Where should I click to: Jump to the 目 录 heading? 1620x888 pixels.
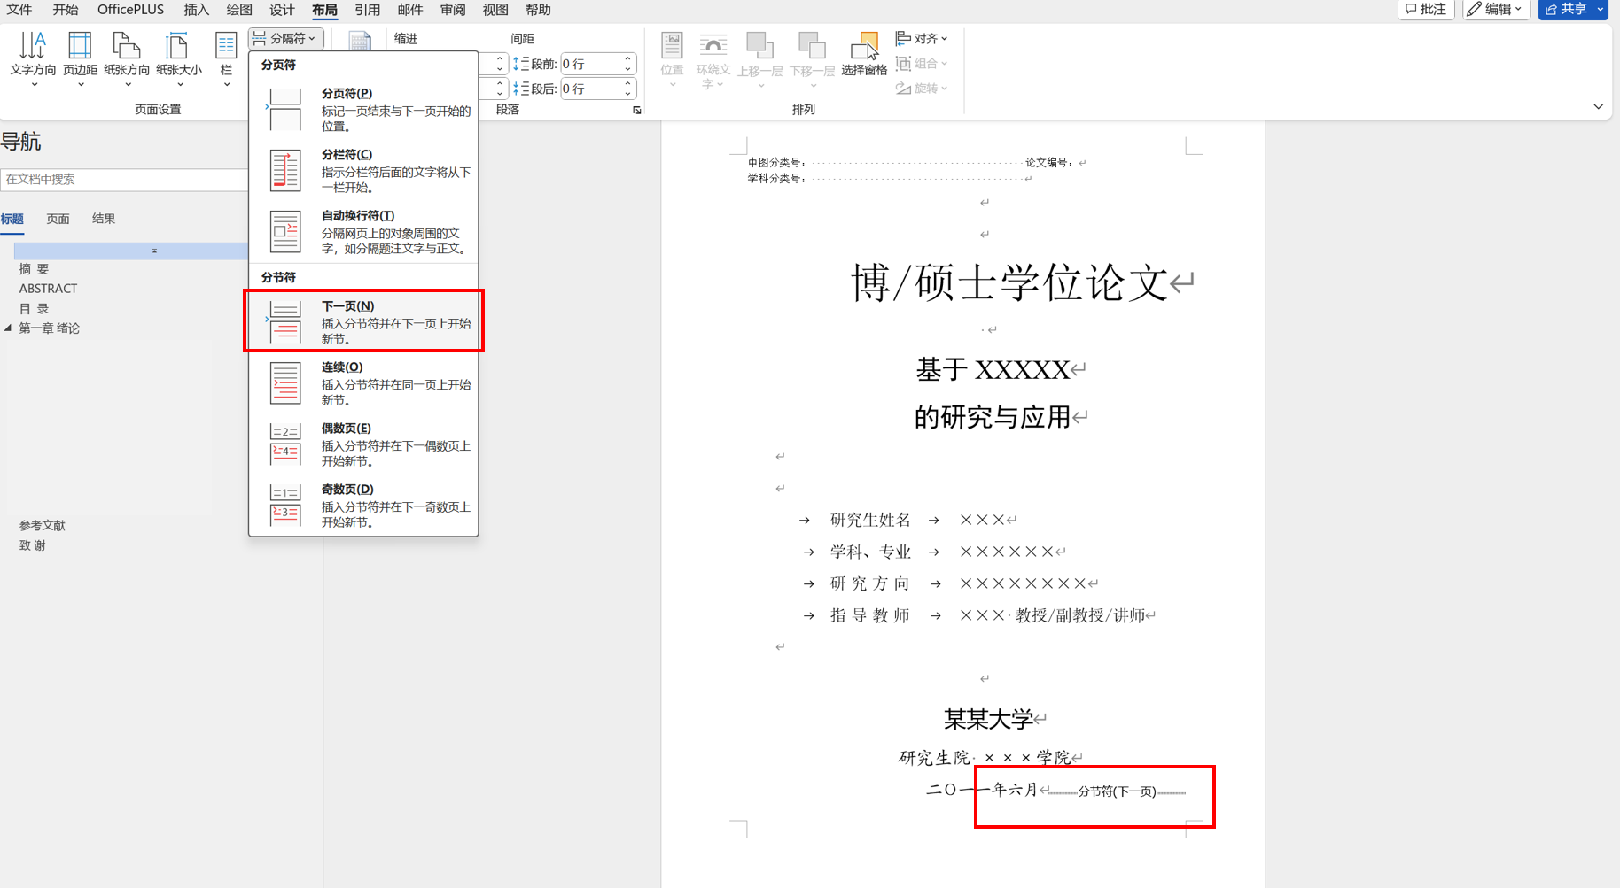pyautogui.click(x=34, y=309)
